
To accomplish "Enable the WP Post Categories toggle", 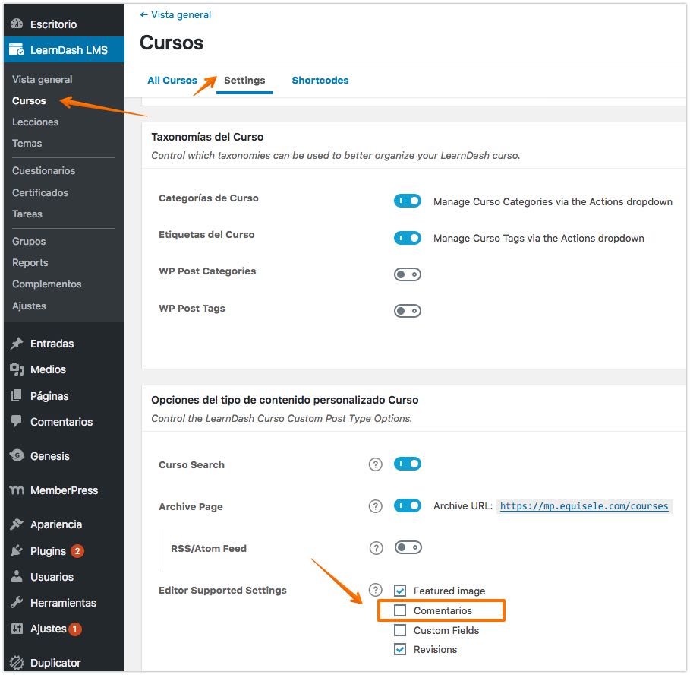I will tap(407, 274).
